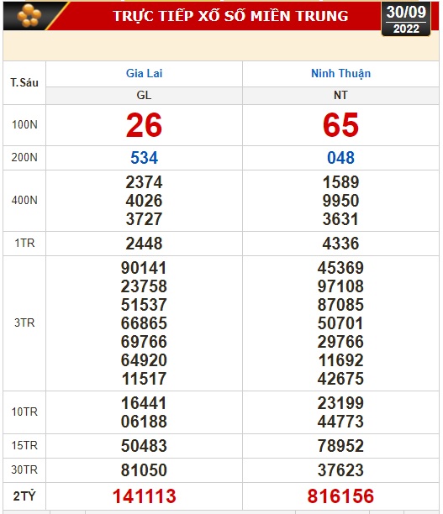This screenshot has width=443, height=514.
Task: Click Gia Lai number '4026'
Action: coord(144,201)
